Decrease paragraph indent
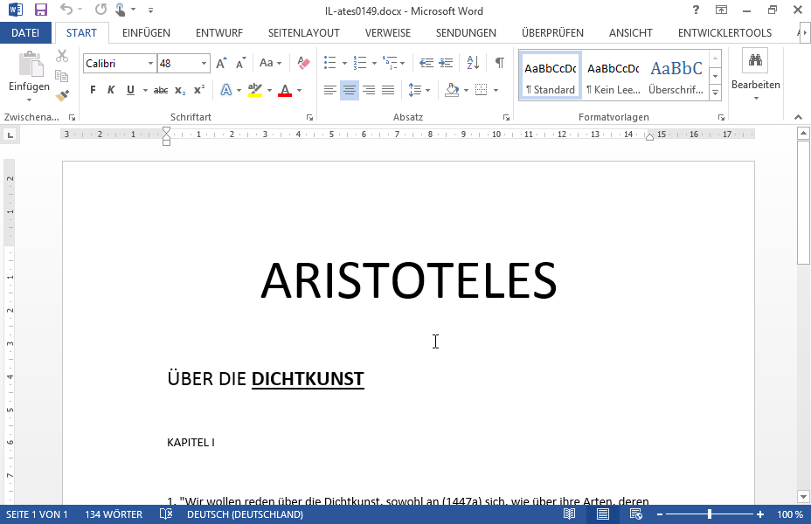Screen dimensions: 811x524 pos(426,63)
